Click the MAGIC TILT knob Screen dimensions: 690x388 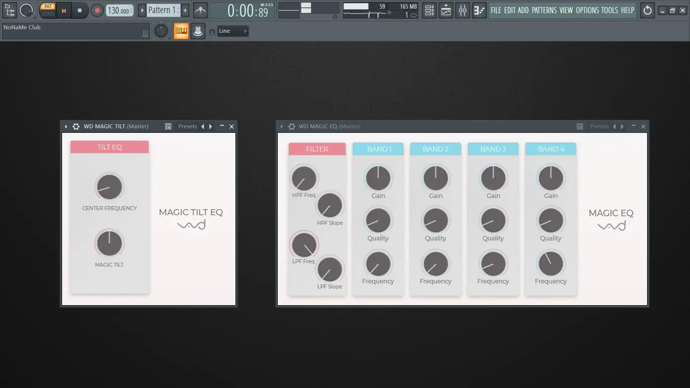110,244
